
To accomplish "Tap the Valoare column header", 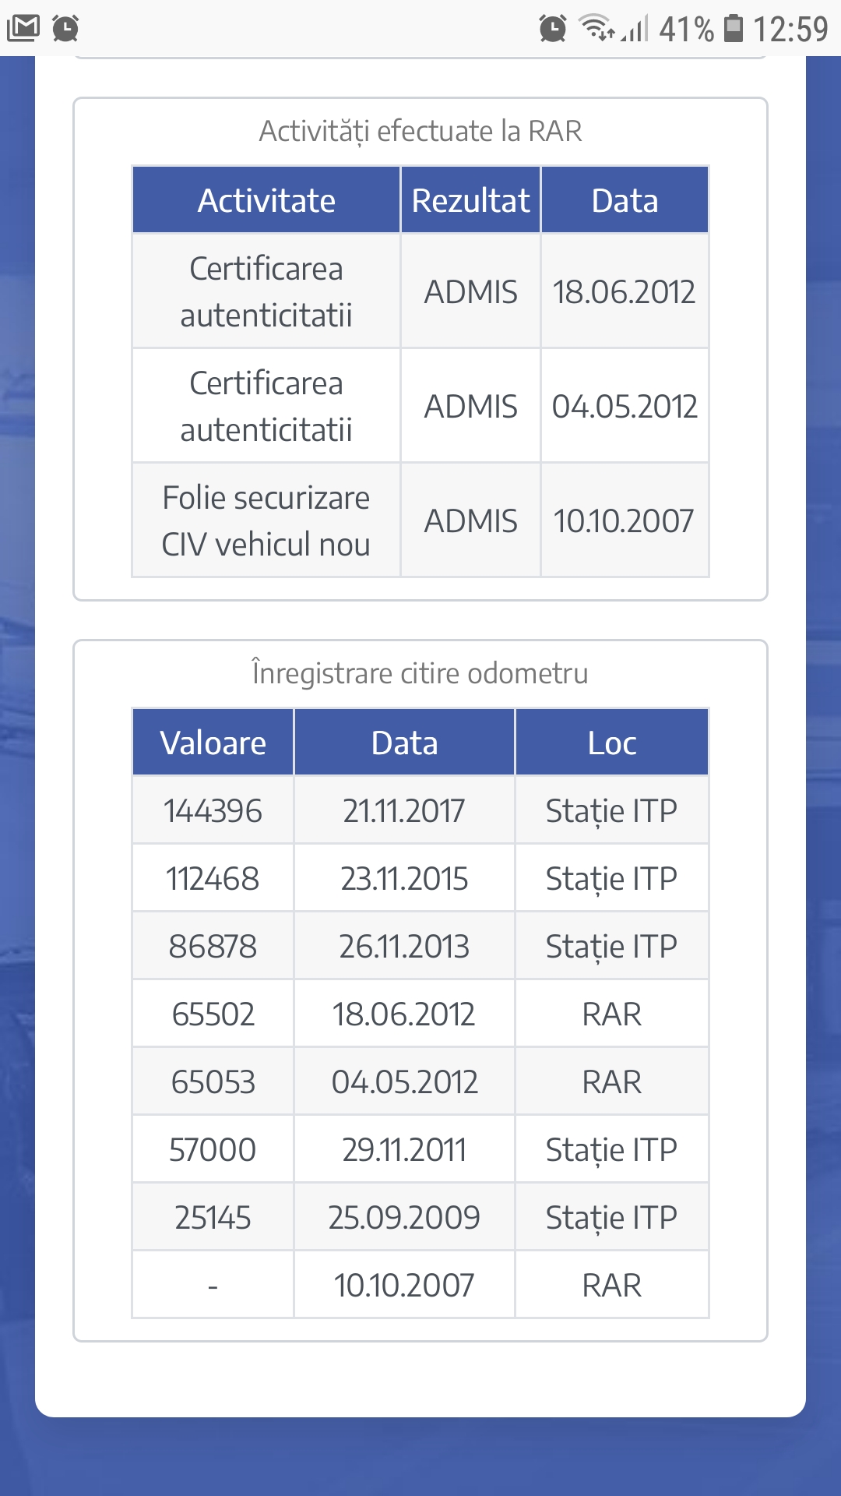I will coord(213,743).
